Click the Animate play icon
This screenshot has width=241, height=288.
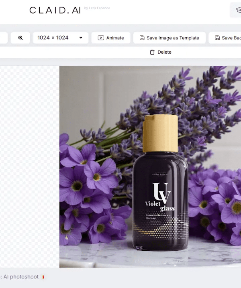point(101,38)
